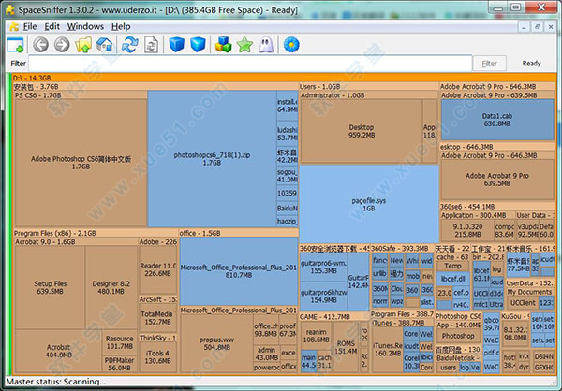Select the GAME - 412.7MB header

[x=334, y=317]
